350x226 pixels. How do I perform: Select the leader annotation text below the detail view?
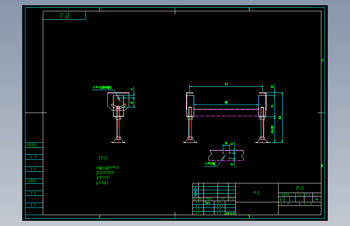pyautogui.click(x=210, y=164)
